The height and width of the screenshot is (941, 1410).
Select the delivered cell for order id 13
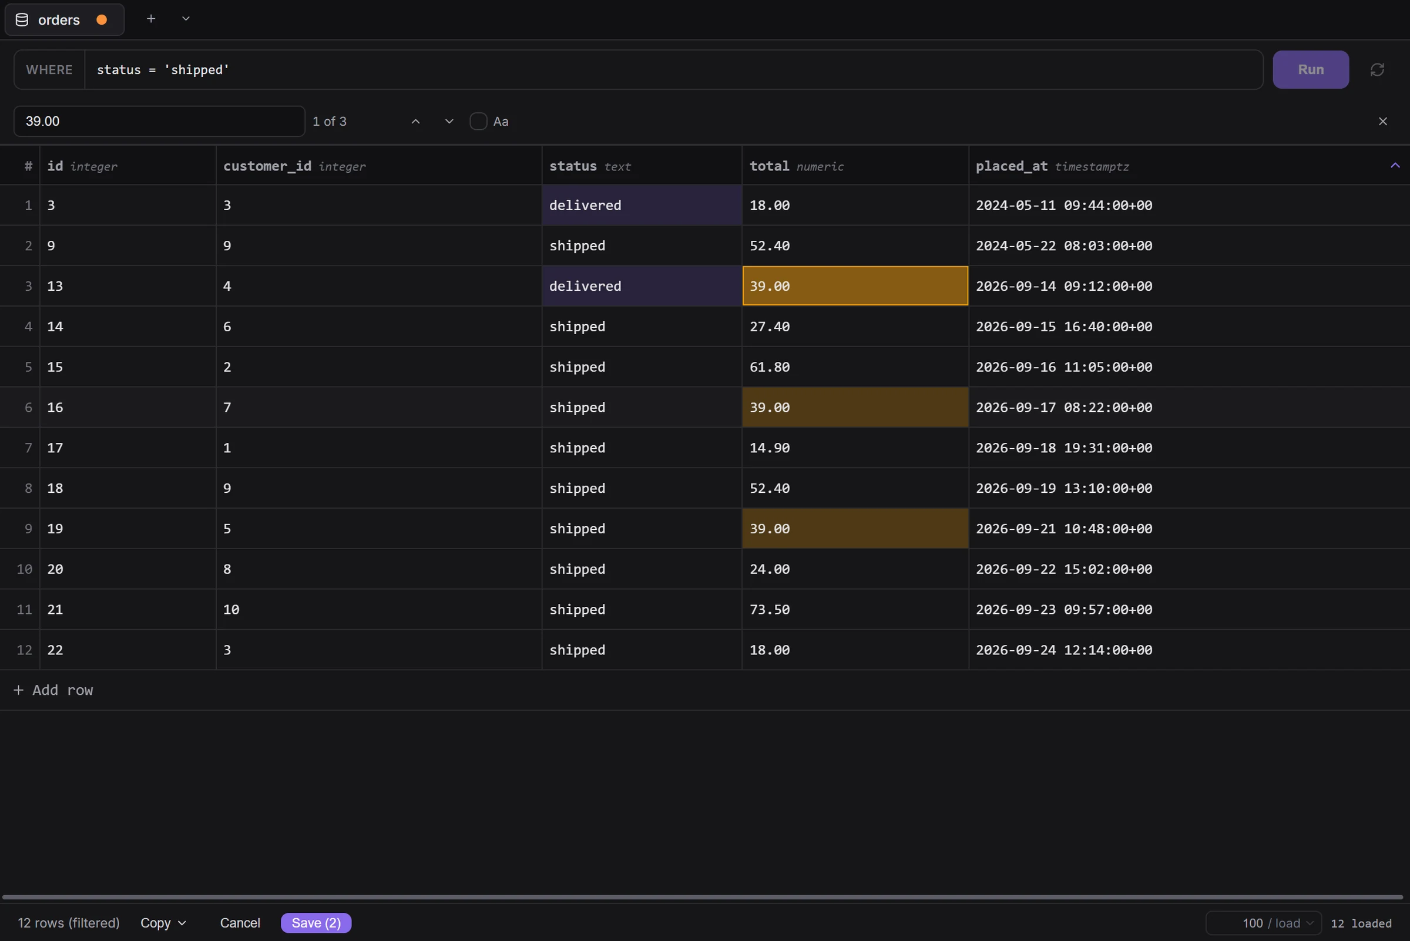tap(642, 286)
